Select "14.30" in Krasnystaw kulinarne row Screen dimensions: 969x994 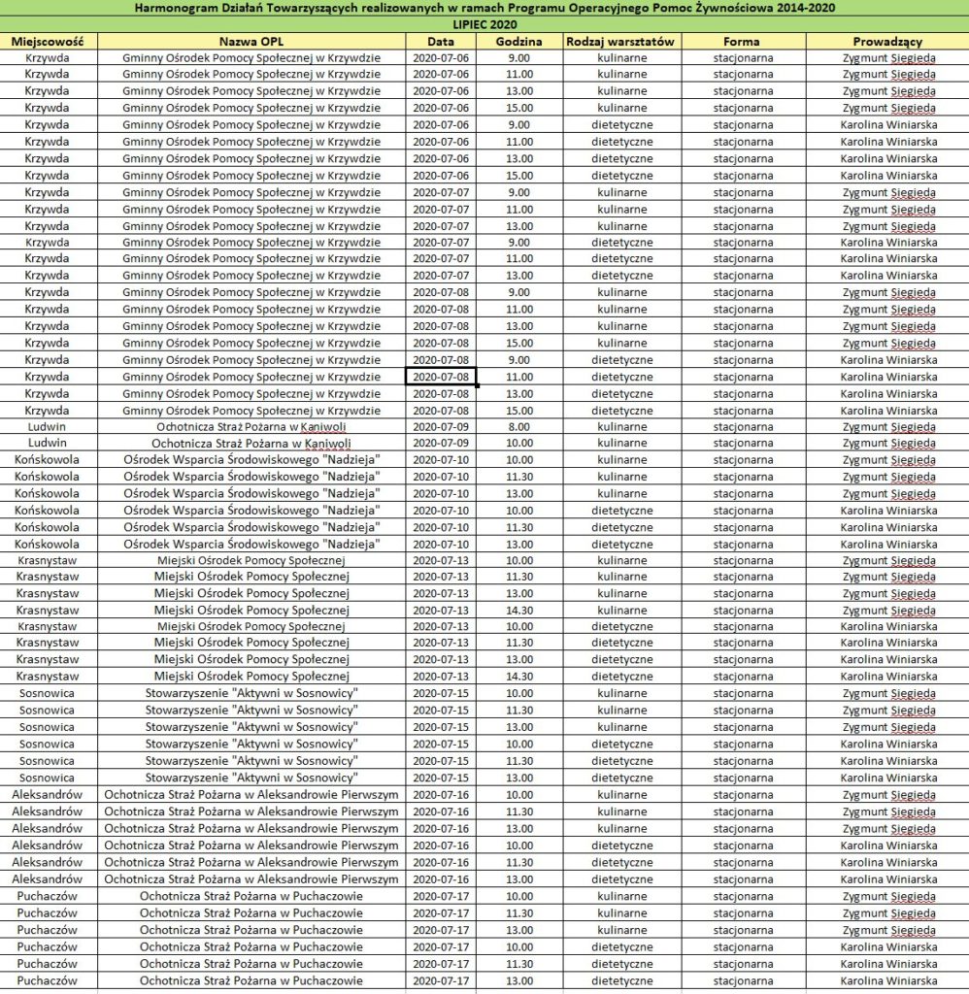(519, 611)
